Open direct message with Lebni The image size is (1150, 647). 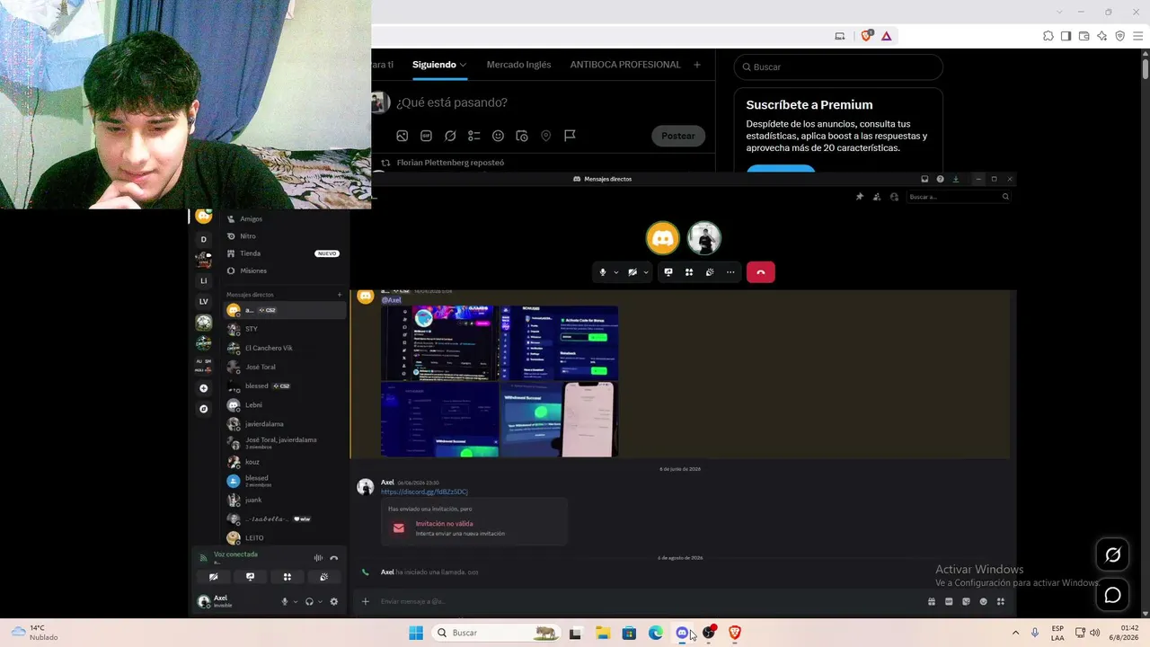coord(285,405)
